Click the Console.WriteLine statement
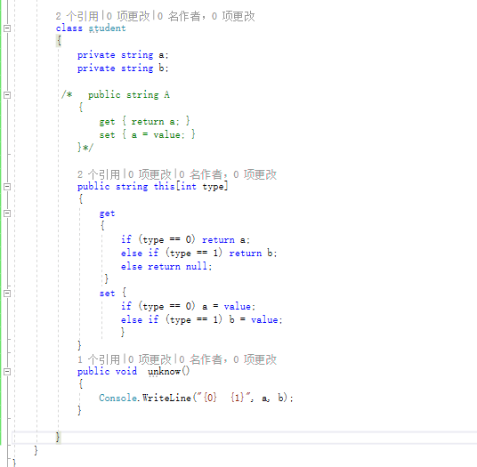 [196, 398]
